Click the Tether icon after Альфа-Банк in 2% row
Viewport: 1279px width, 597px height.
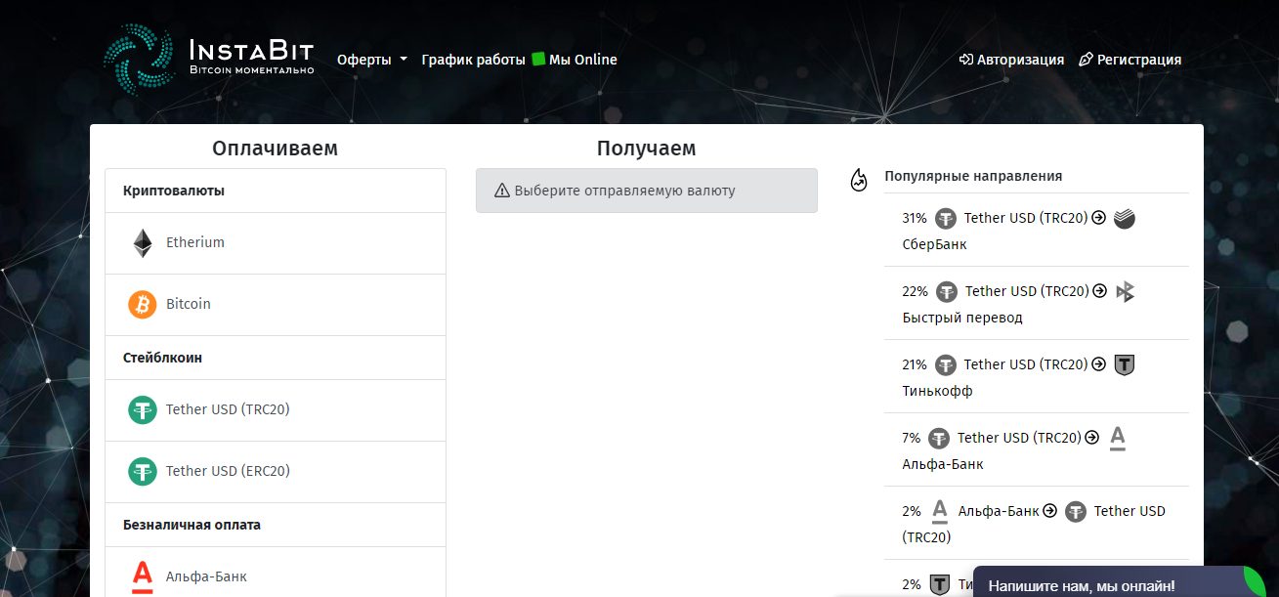[1076, 512]
